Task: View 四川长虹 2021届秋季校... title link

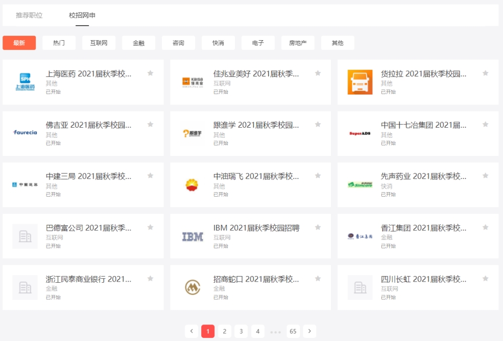Action: pos(424,279)
